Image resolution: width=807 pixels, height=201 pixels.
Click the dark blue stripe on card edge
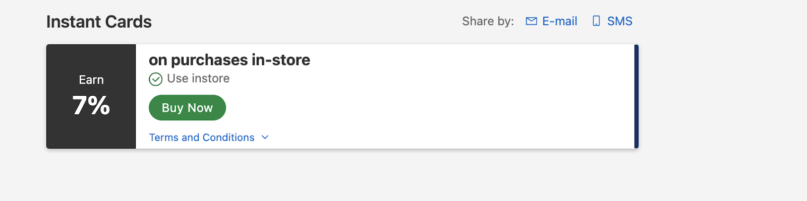click(x=637, y=96)
